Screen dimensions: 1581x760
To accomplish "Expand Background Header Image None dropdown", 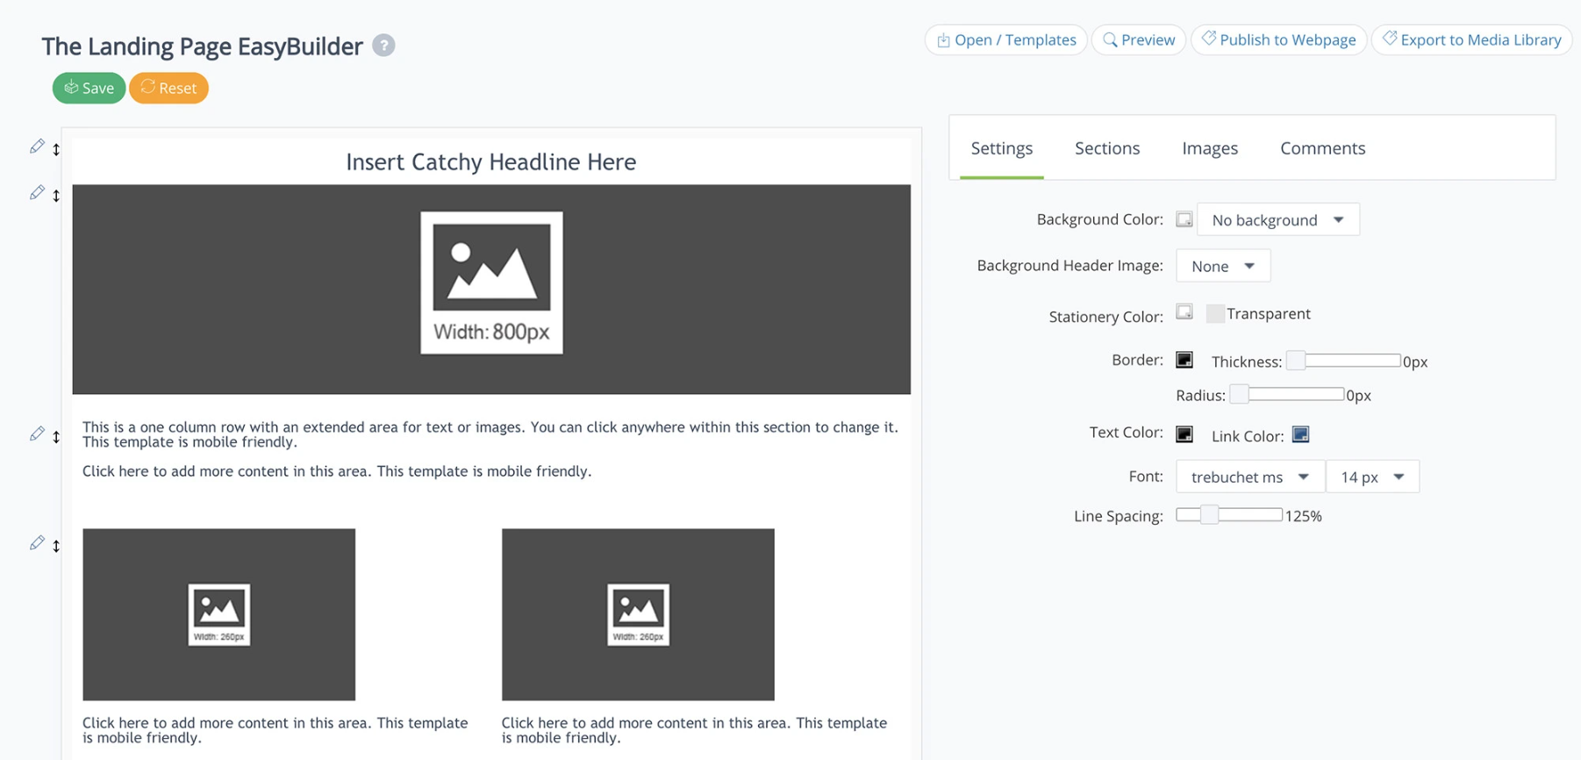I will pos(1223,266).
